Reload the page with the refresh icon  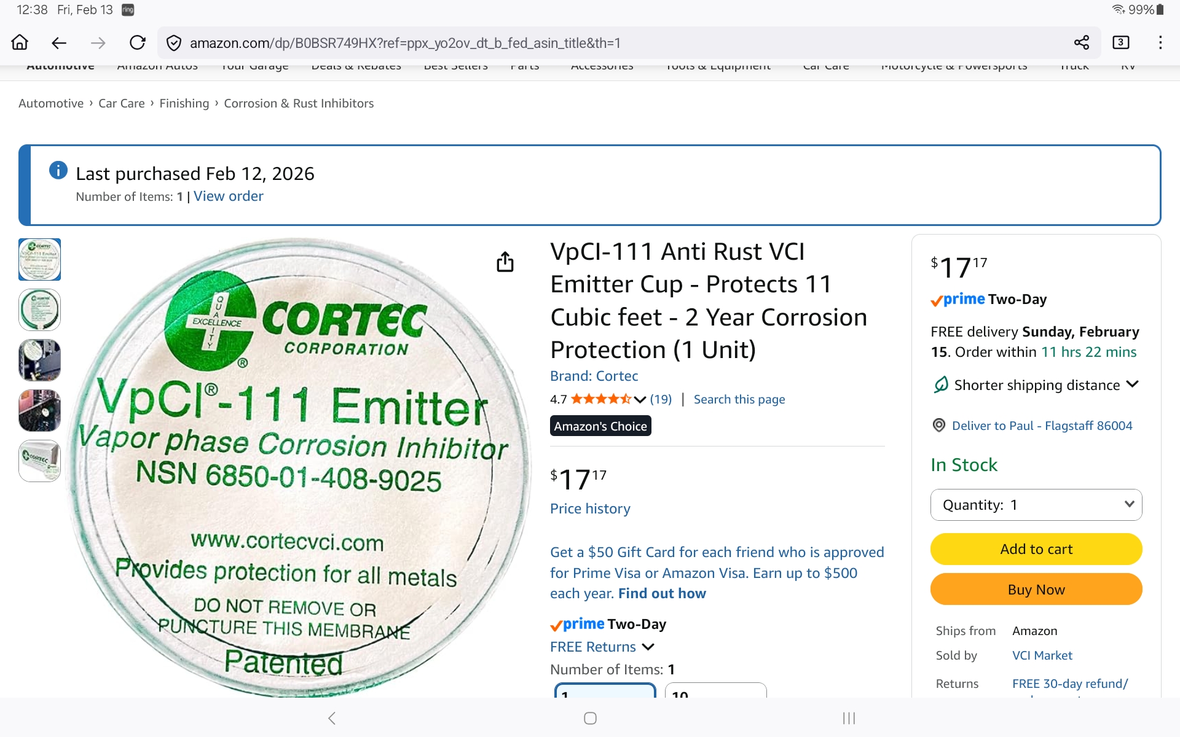point(137,42)
